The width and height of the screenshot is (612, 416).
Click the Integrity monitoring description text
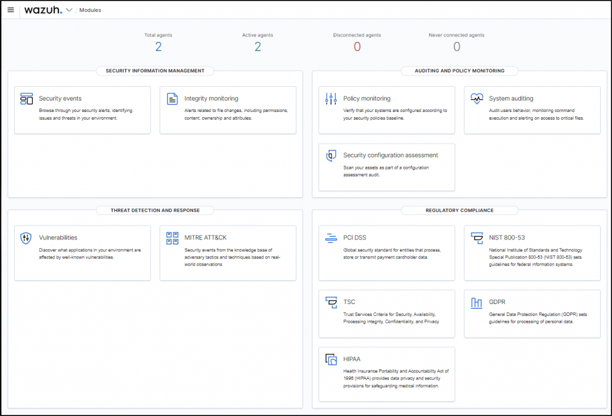(x=236, y=114)
